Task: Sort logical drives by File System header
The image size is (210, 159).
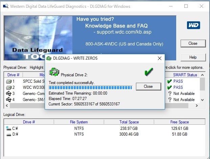Action: [x=79, y=122]
